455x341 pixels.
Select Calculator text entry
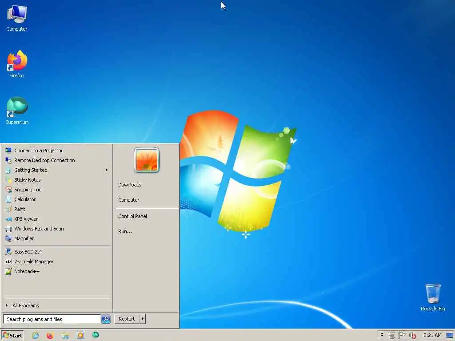click(25, 199)
